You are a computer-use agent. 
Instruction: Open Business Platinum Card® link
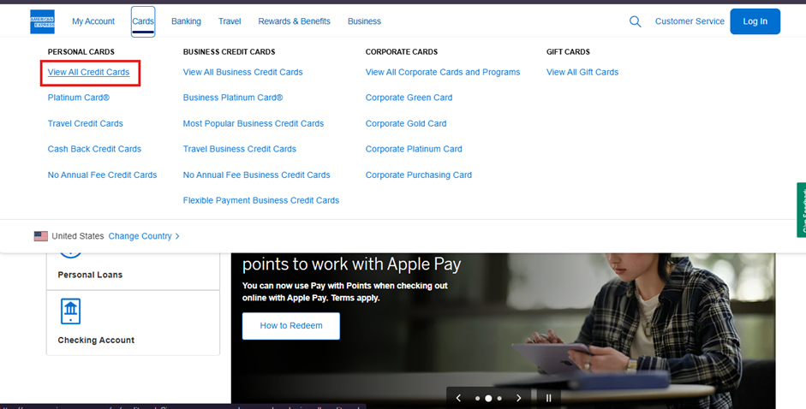tap(233, 98)
